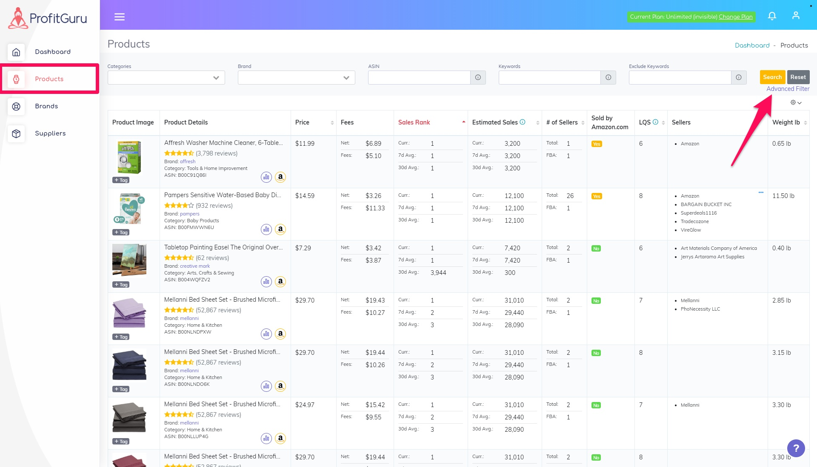Open the table settings gear dropdown
Image resolution: width=817 pixels, height=467 pixels.
pos(796,102)
